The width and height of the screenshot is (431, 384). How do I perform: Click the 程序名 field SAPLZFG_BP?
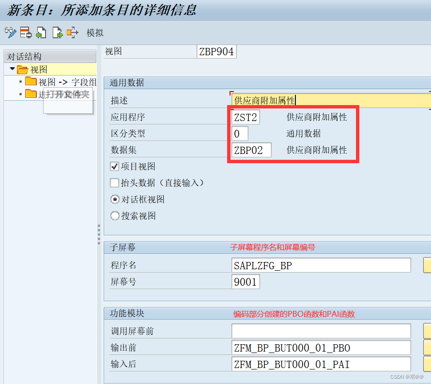pos(321,265)
